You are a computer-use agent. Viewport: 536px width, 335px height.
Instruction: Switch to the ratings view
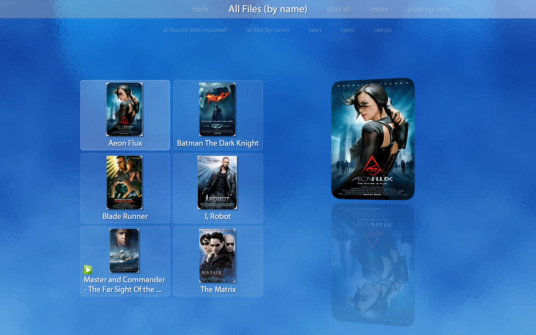[x=382, y=30]
